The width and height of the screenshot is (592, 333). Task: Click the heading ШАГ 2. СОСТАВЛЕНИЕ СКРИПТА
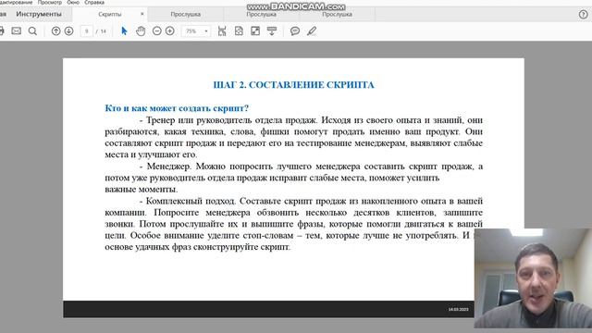pyautogui.click(x=294, y=84)
